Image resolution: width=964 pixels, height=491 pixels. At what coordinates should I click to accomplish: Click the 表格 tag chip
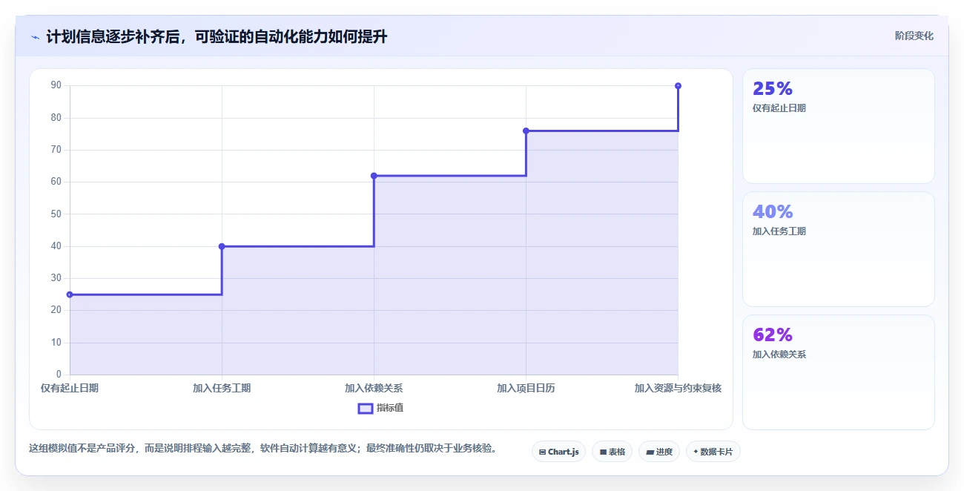tap(612, 452)
